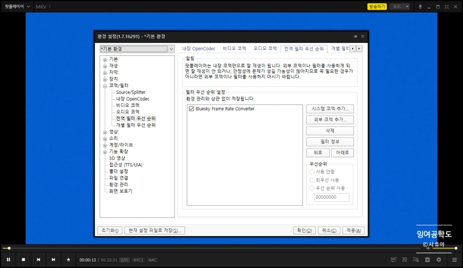Switch to the 비디오 코덱 tab
This screenshot has width=463, height=268.
click(234, 48)
